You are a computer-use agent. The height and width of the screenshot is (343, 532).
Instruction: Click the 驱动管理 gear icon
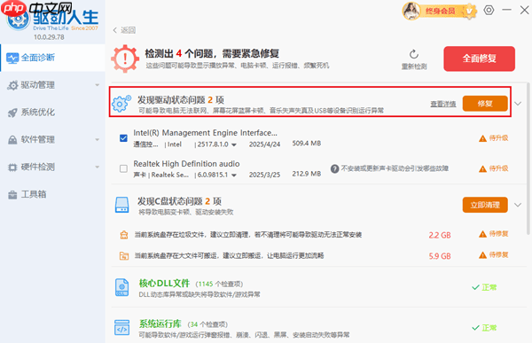pyautogui.click(x=12, y=85)
